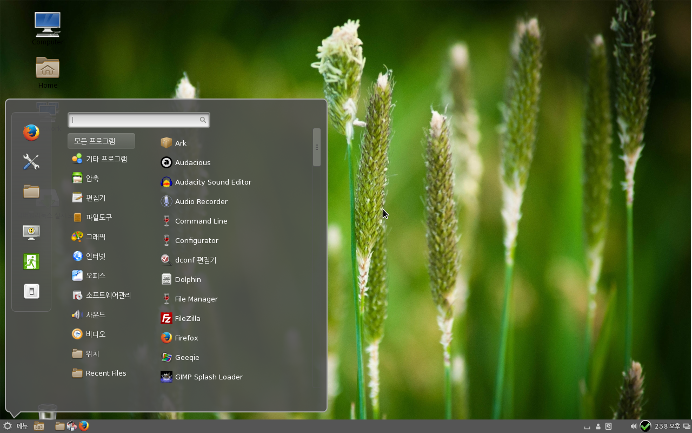692x433 pixels.
Task: Open system settings wrench-and-screwdriver favorite
Action: point(31,162)
